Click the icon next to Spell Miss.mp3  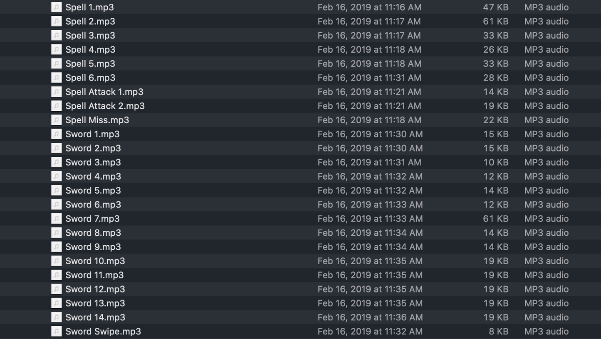(x=57, y=120)
